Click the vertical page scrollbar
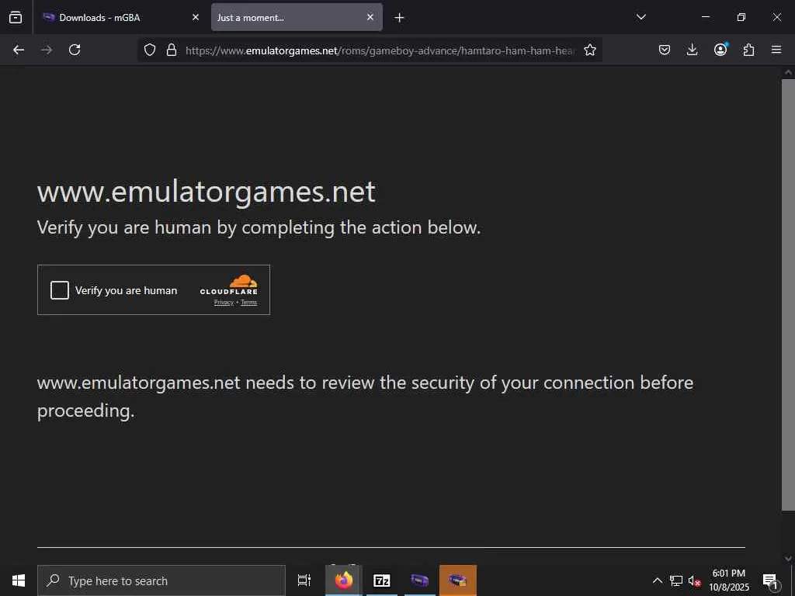 [788, 294]
